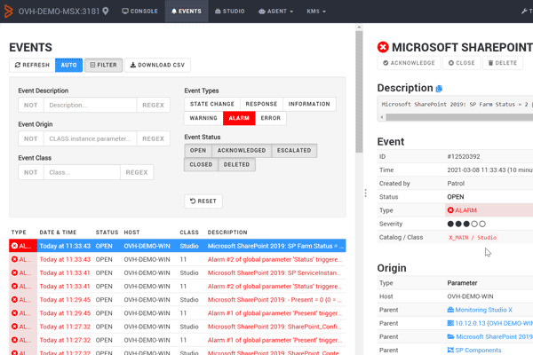This screenshot has width=533, height=355.
Task: Toggle REGEX for Event Origin
Action: pyautogui.click(x=154, y=138)
